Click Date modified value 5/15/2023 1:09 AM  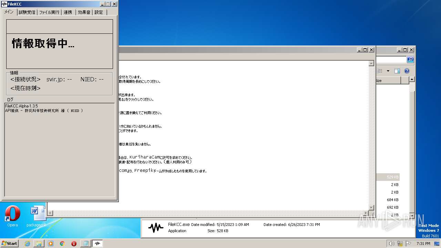coord(233,225)
